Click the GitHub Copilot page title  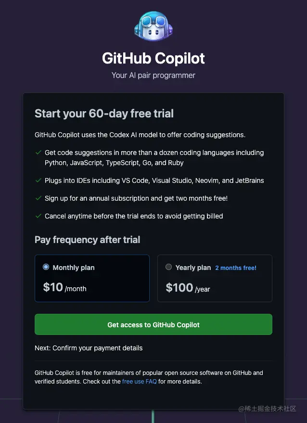153,58
